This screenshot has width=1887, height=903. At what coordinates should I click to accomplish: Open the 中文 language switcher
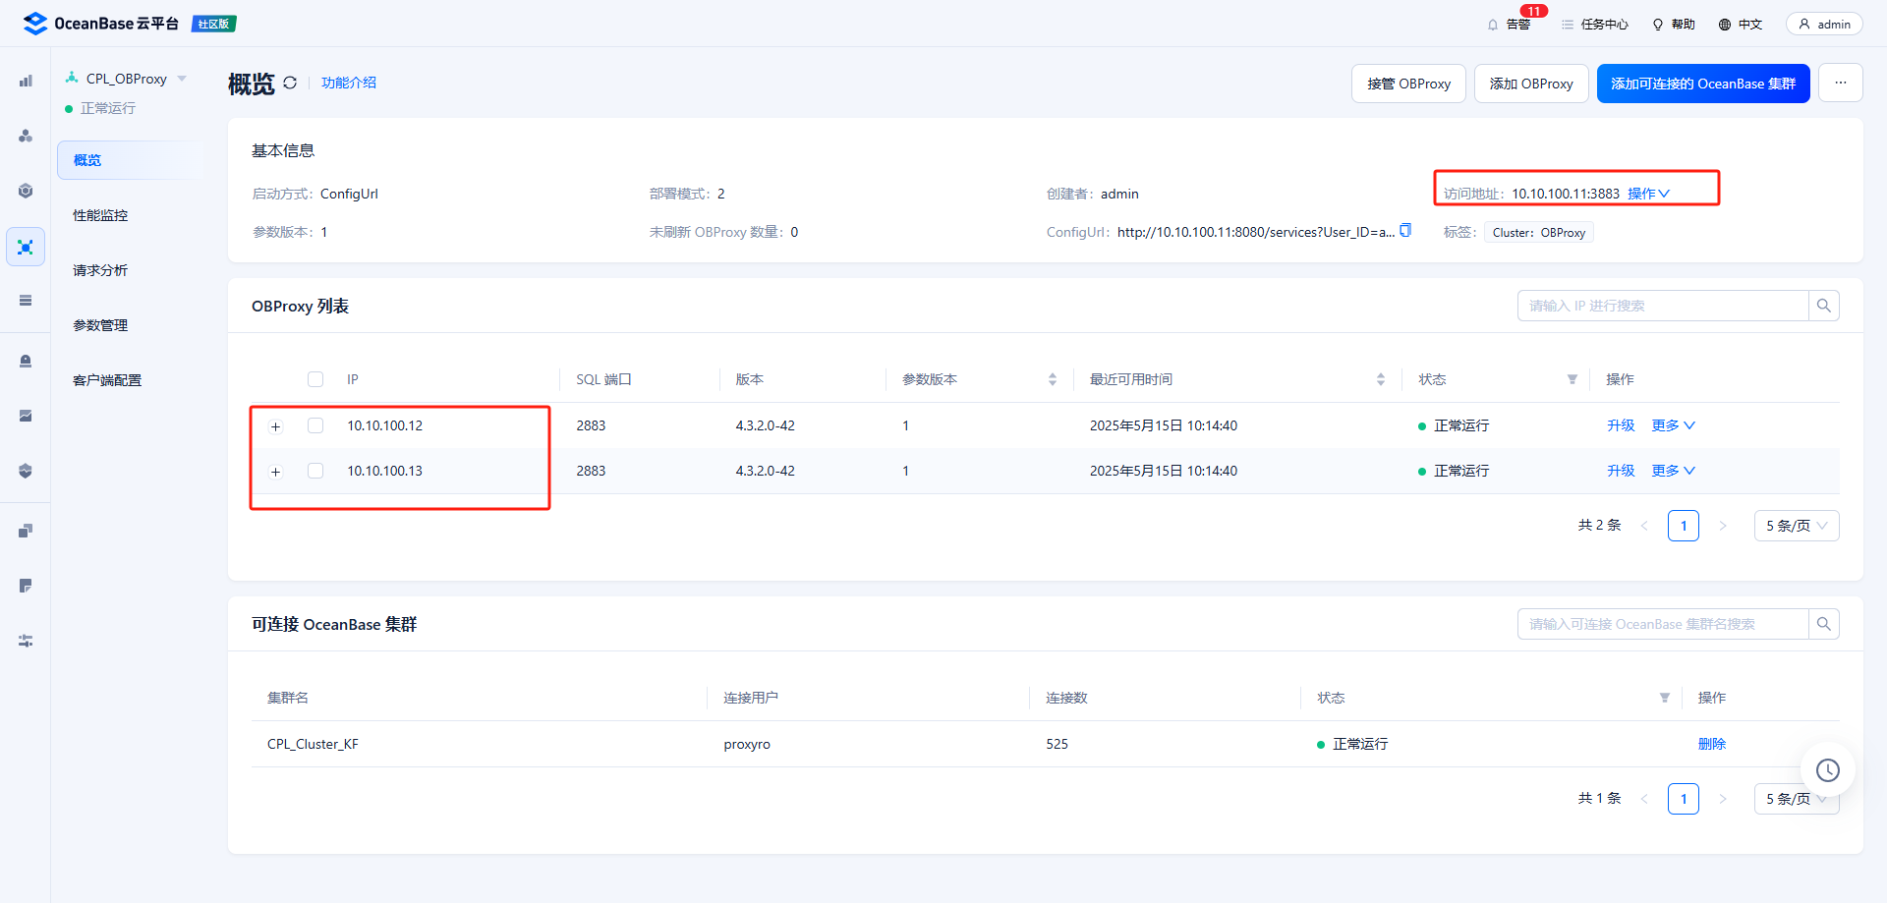1741,24
